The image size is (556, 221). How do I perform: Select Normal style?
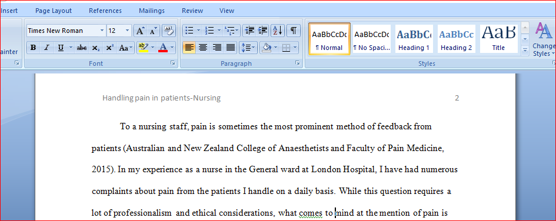pyautogui.click(x=329, y=39)
